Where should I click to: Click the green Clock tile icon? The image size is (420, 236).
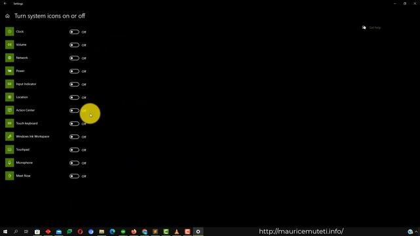click(9, 31)
